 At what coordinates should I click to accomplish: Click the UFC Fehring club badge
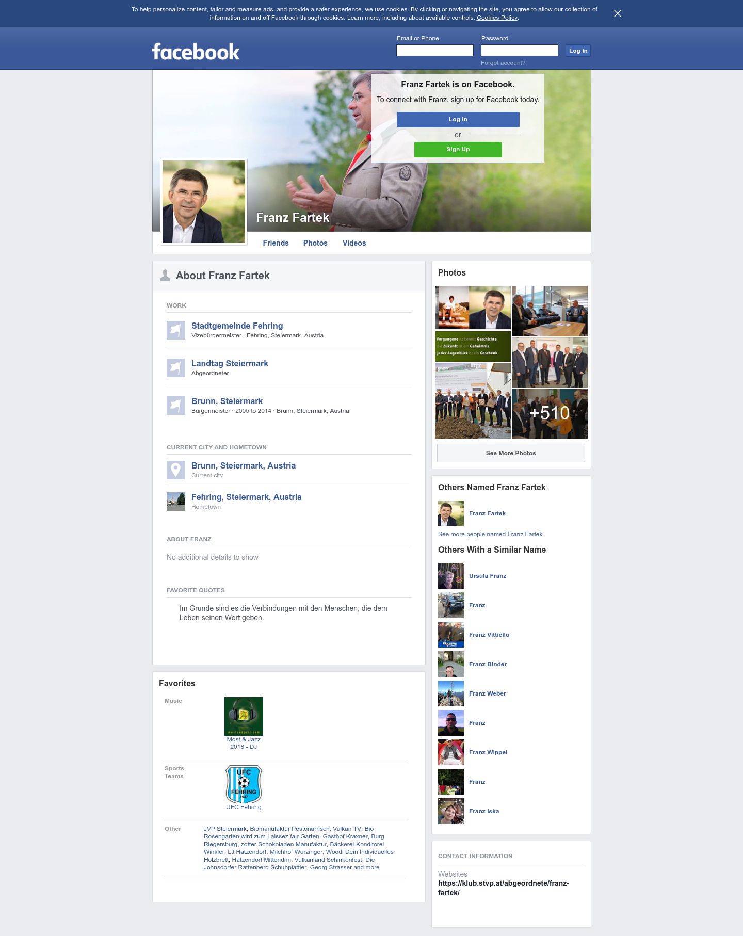click(244, 784)
